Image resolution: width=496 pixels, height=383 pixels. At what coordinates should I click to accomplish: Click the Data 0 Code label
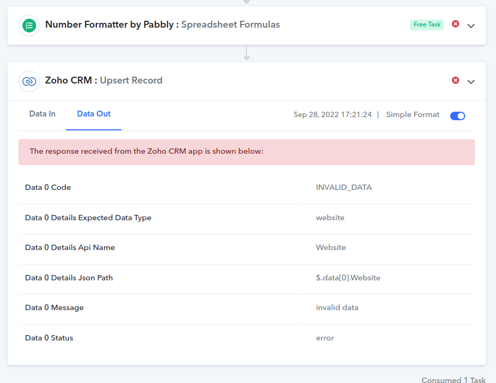(x=48, y=187)
